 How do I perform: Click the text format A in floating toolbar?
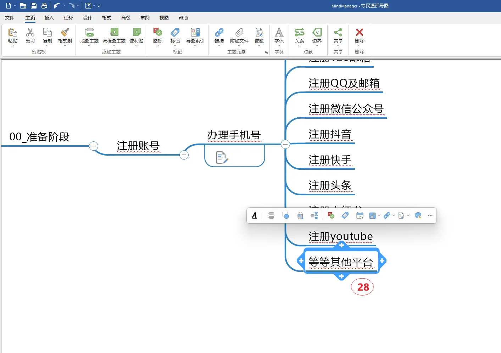[255, 215]
